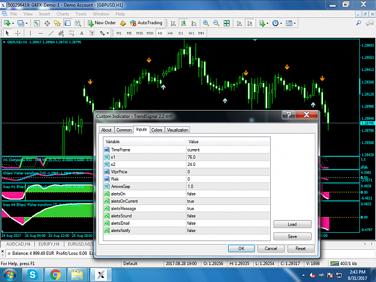Switch timeframe to H4
Screen dimensions: 376x282
[170, 33]
